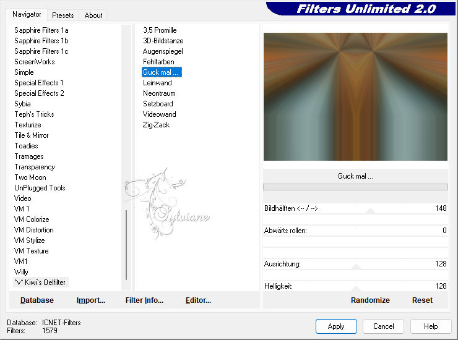458x340 pixels.
Task: Choose the 3,5 Promille filter
Action: (x=160, y=30)
